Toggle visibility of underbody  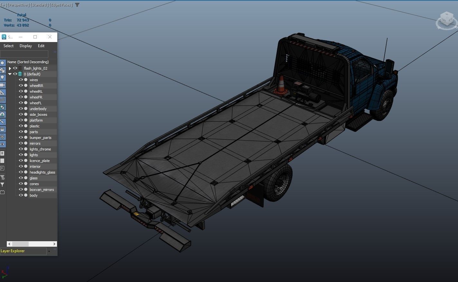click(21, 109)
